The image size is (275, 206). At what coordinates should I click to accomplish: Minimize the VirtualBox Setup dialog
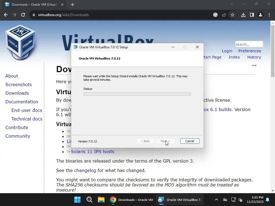click(x=173, y=47)
